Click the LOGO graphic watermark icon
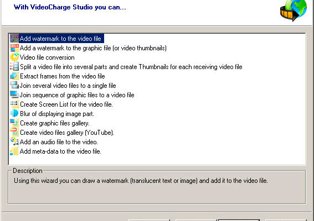Screen dimensions: 314x221 (14, 48)
